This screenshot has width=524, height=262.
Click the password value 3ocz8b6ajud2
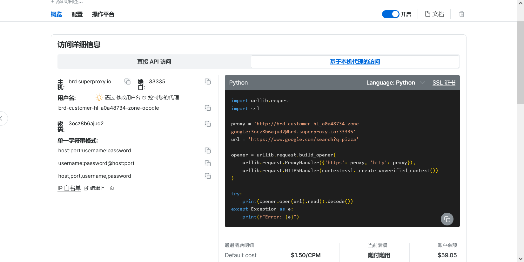tap(86, 124)
